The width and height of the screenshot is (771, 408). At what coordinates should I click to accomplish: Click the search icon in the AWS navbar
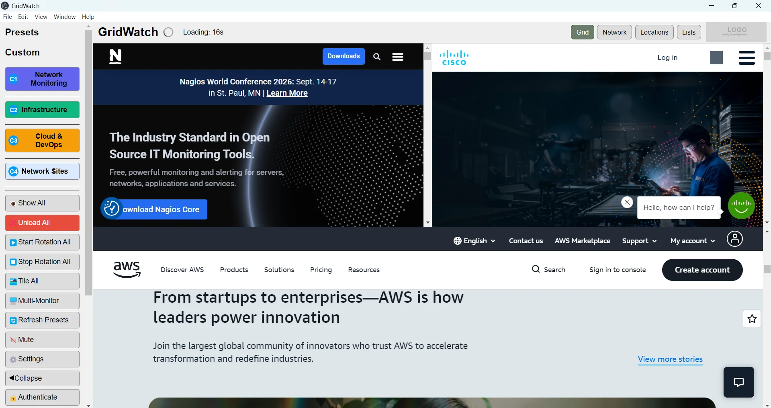[x=536, y=269]
